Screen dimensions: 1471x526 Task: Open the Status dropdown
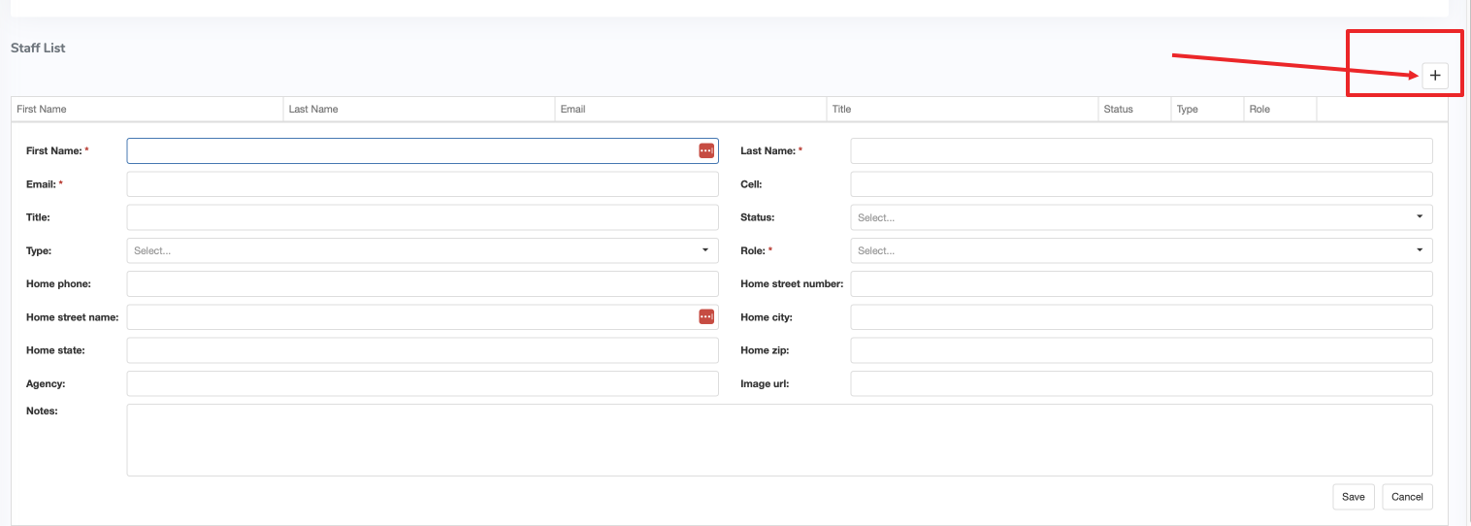(1141, 217)
